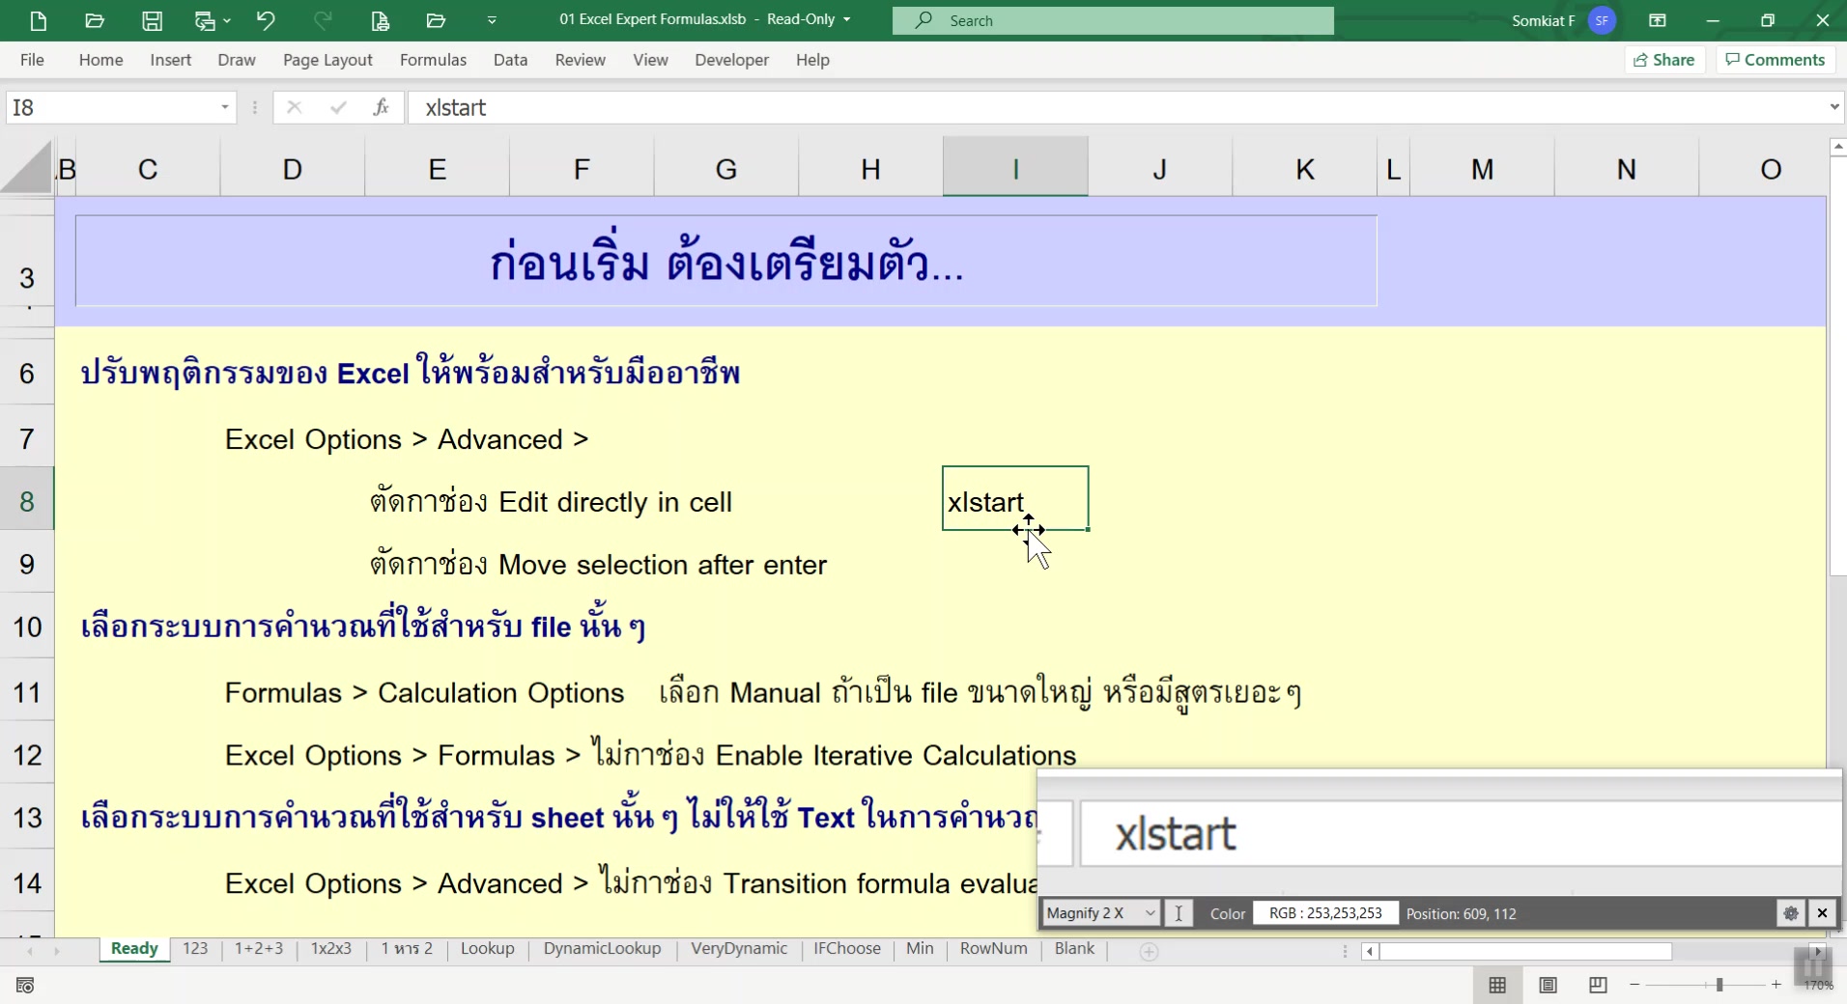Image resolution: width=1847 pixels, height=1004 pixels.
Task: Click the first Open folder icon
Action: 95,20
